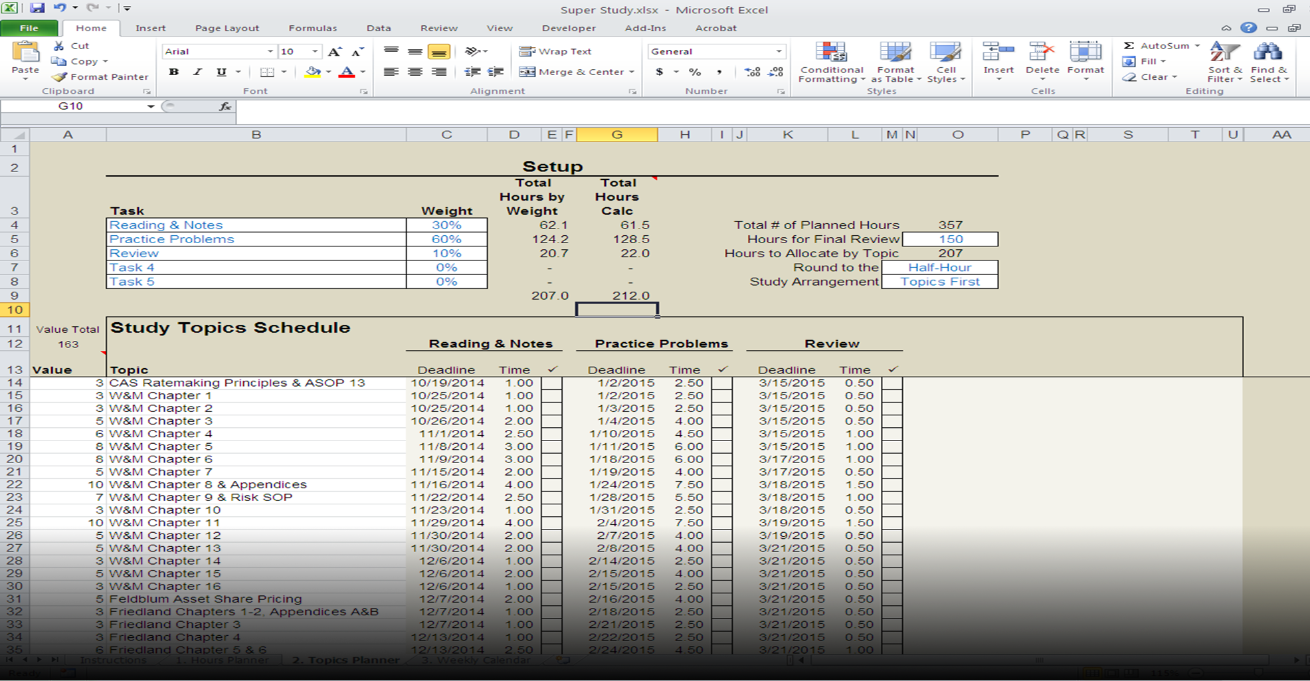This screenshot has width=1310, height=681.
Task: Apply cell borders icon
Action: pos(267,72)
